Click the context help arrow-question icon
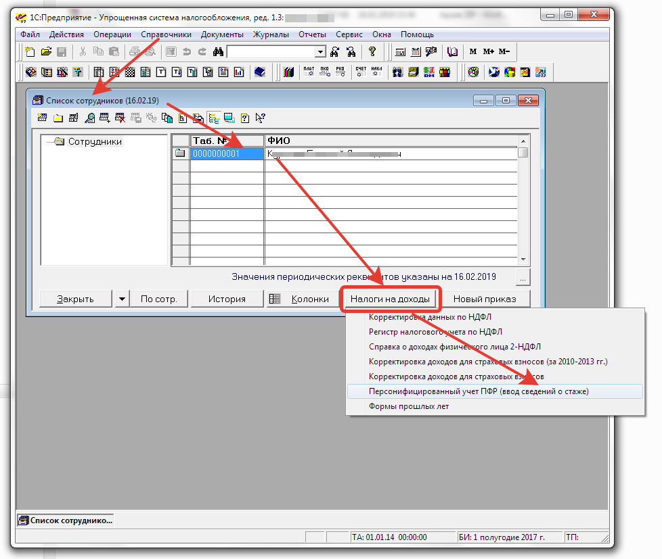The image size is (662, 559). 260,118
